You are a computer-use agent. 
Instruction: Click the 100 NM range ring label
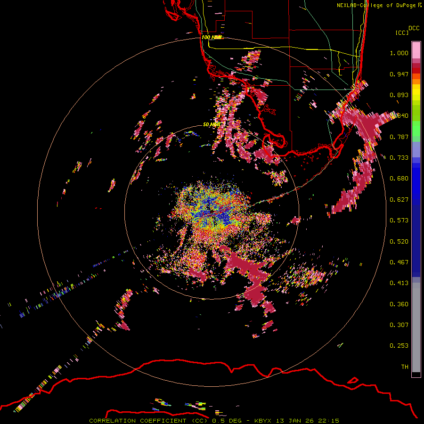(212, 37)
